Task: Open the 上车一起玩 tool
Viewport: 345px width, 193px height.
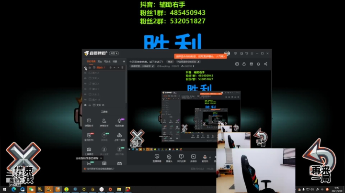Action: click(119, 137)
